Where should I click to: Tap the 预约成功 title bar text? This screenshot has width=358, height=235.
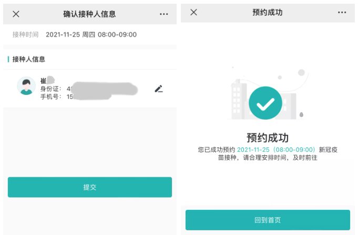tap(268, 12)
